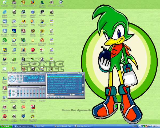Select track 17 SEGA - Open Your Heart
This screenshot has width=160, height=128.
[x=64, y=85]
